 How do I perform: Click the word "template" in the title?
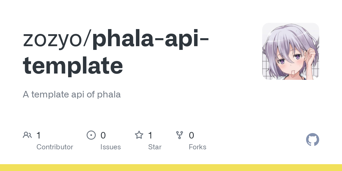click(73, 66)
